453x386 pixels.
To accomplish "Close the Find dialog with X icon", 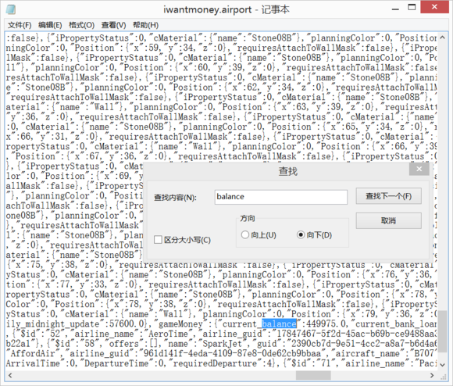I will [x=419, y=169].
